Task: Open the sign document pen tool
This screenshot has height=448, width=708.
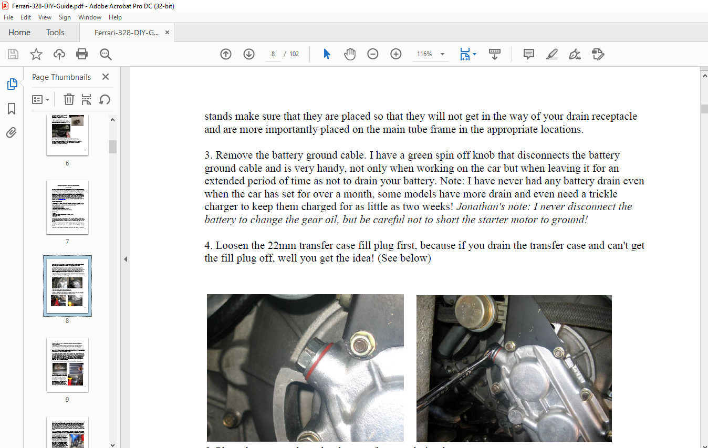Action: (575, 54)
